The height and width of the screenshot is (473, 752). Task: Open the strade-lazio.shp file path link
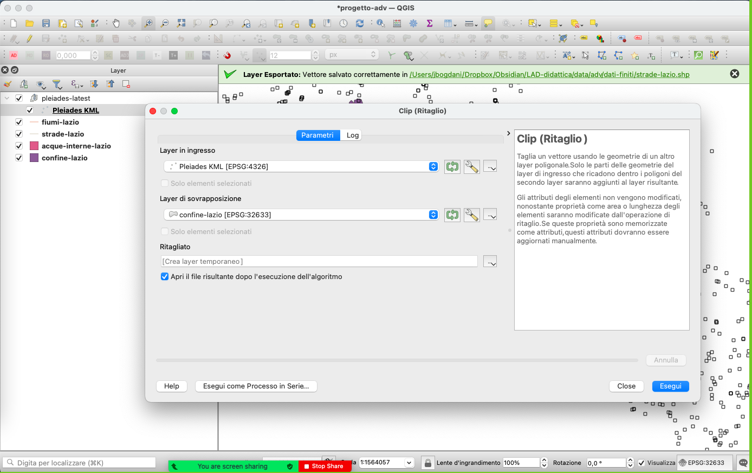click(x=549, y=74)
